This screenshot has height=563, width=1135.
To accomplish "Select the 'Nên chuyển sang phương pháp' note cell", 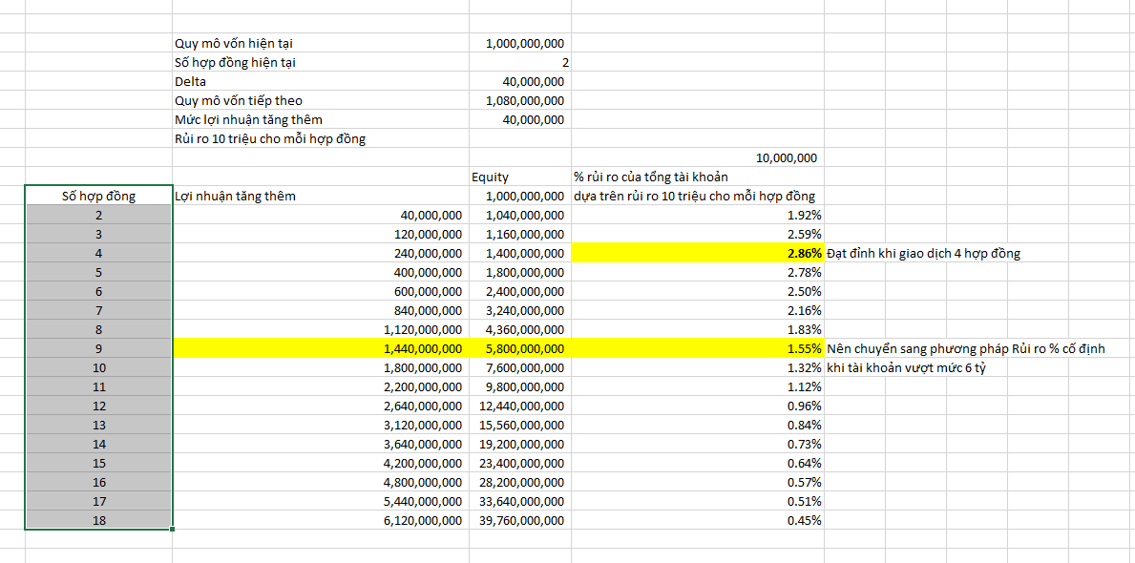I will pyautogui.click(x=965, y=348).
